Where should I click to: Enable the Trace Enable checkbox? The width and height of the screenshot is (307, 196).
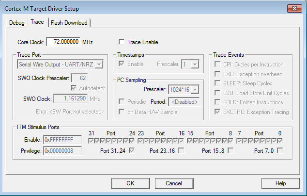click(122, 42)
